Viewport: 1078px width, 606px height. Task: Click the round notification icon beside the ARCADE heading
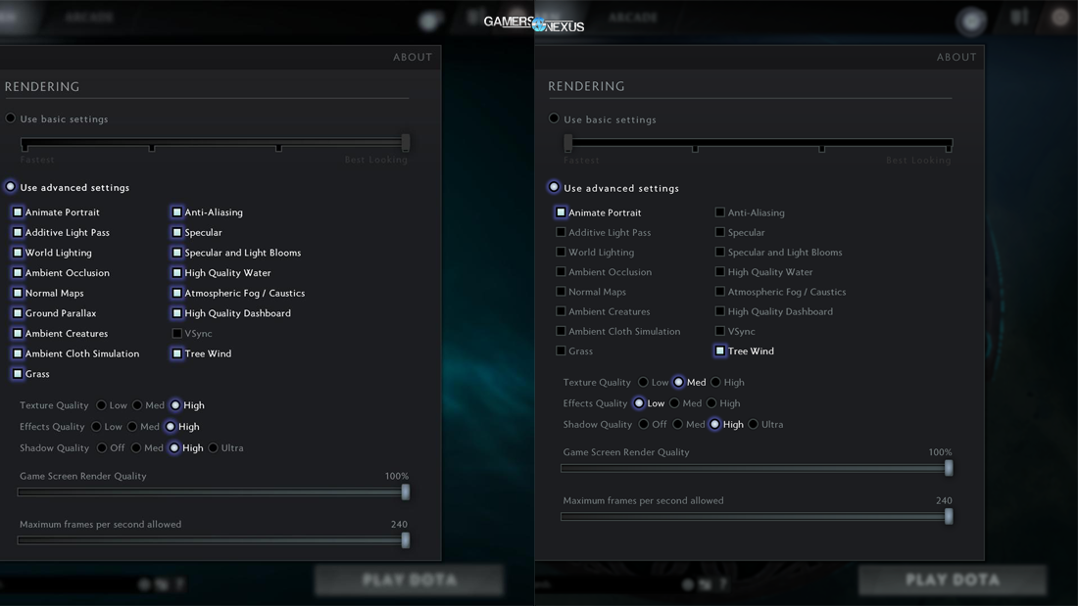[429, 20]
